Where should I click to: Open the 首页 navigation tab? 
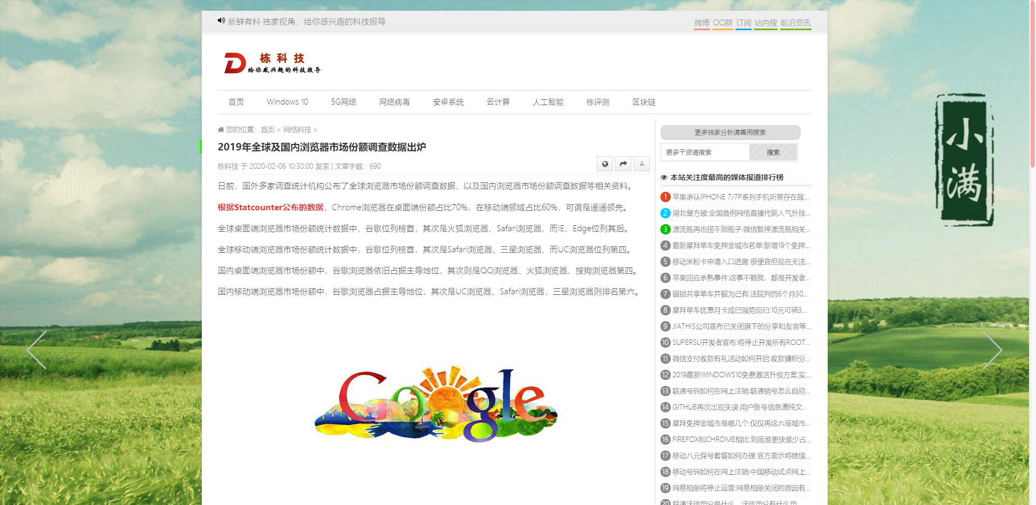[236, 102]
